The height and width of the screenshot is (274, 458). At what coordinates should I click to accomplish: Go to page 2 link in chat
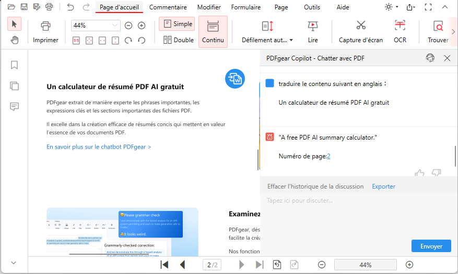(328, 156)
